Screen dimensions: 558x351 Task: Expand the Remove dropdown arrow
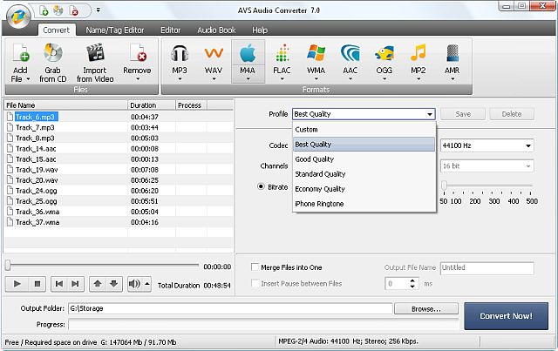coord(138,79)
